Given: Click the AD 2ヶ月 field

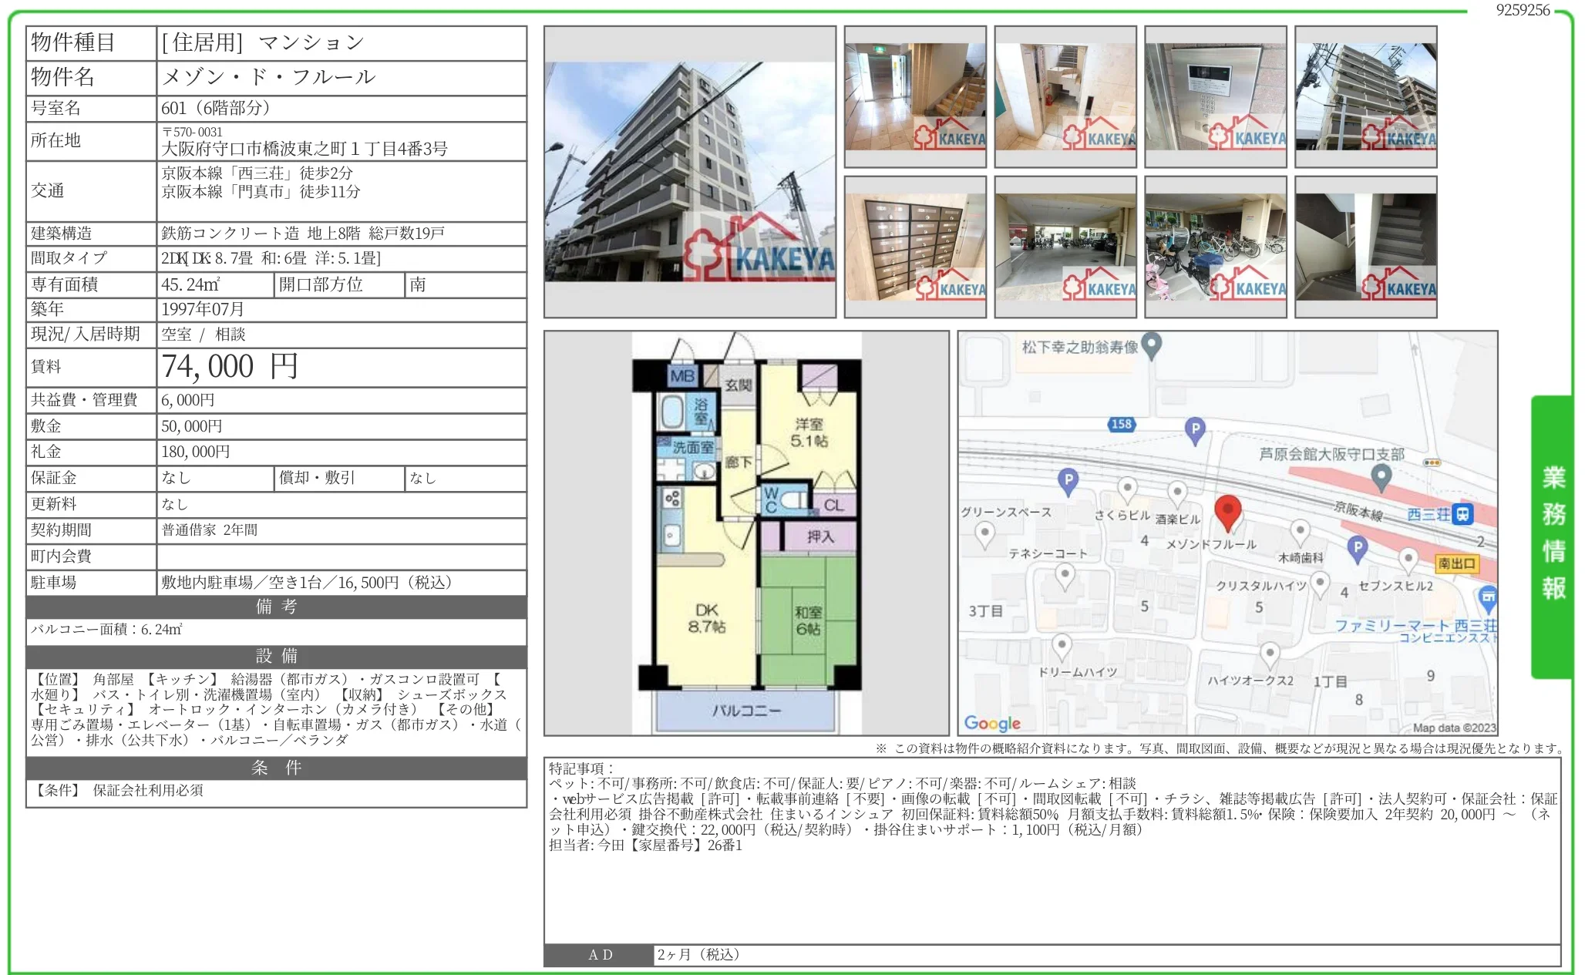Looking at the screenshot, I should point(698,955).
